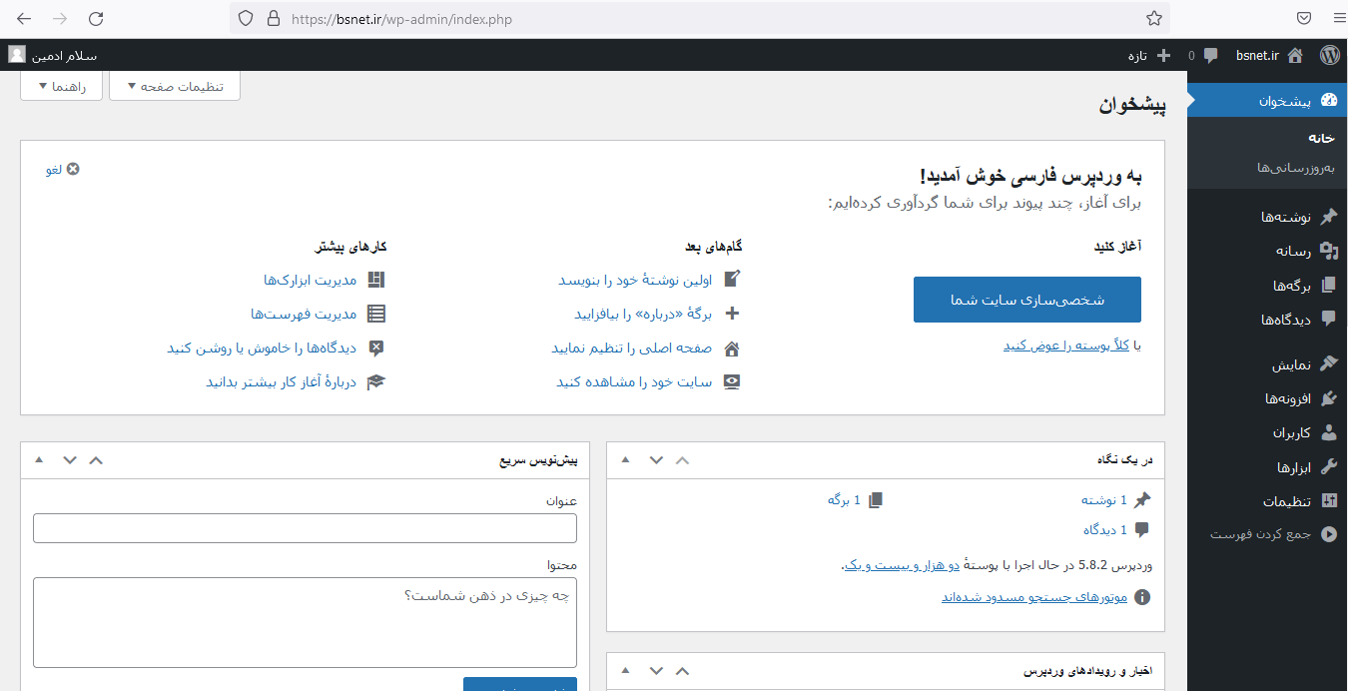Screen dimensions: 1348x691
Task: Open the Pocket save icon
Action: tap(1304, 18)
